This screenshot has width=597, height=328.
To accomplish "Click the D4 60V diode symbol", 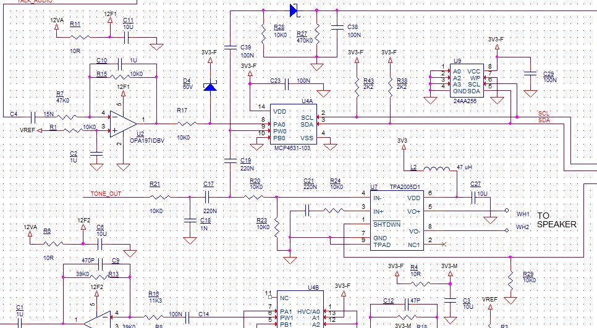I will [210, 87].
